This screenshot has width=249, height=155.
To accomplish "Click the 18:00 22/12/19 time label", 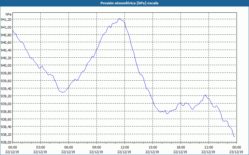I will coord(181,150).
